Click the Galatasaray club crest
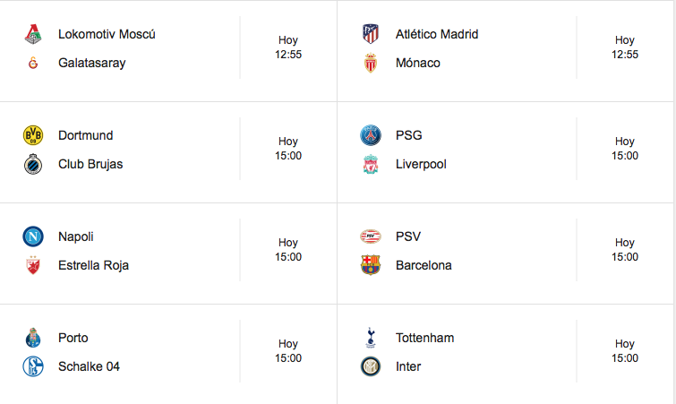This screenshot has height=404, width=676. point(33,63)
